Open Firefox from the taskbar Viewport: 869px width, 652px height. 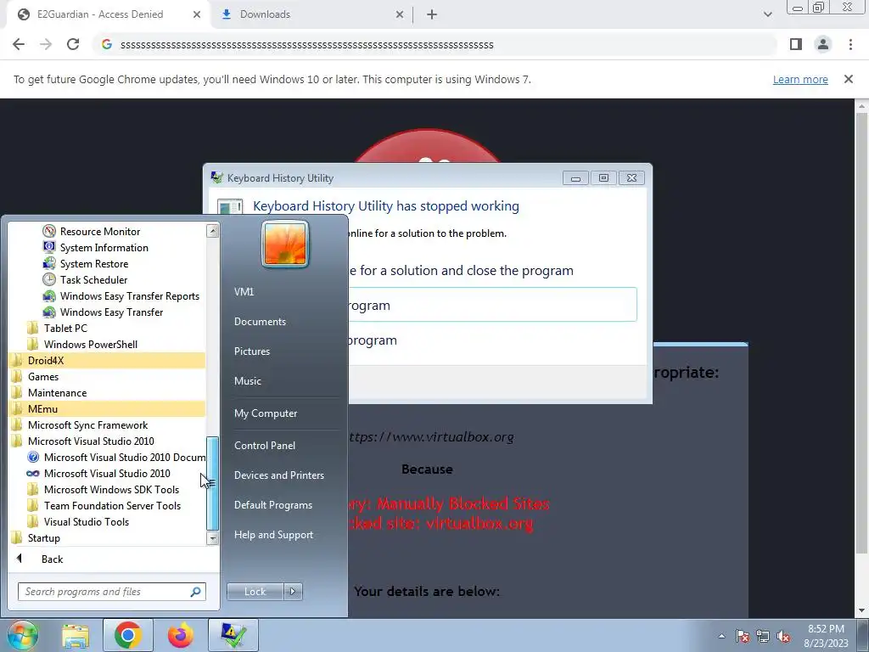tap(181, 636)
